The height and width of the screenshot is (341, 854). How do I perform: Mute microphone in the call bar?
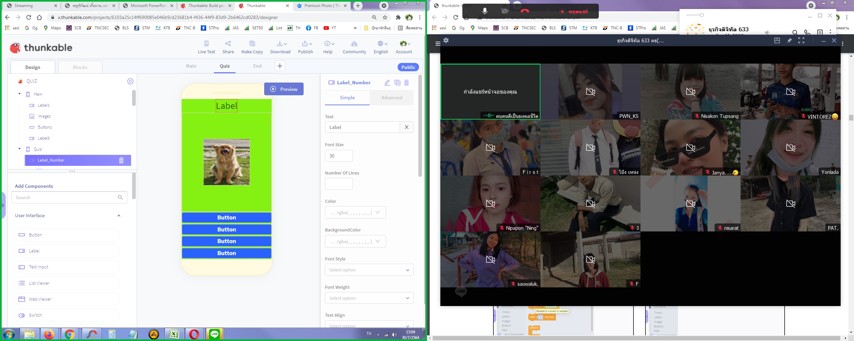pos(485,11)
